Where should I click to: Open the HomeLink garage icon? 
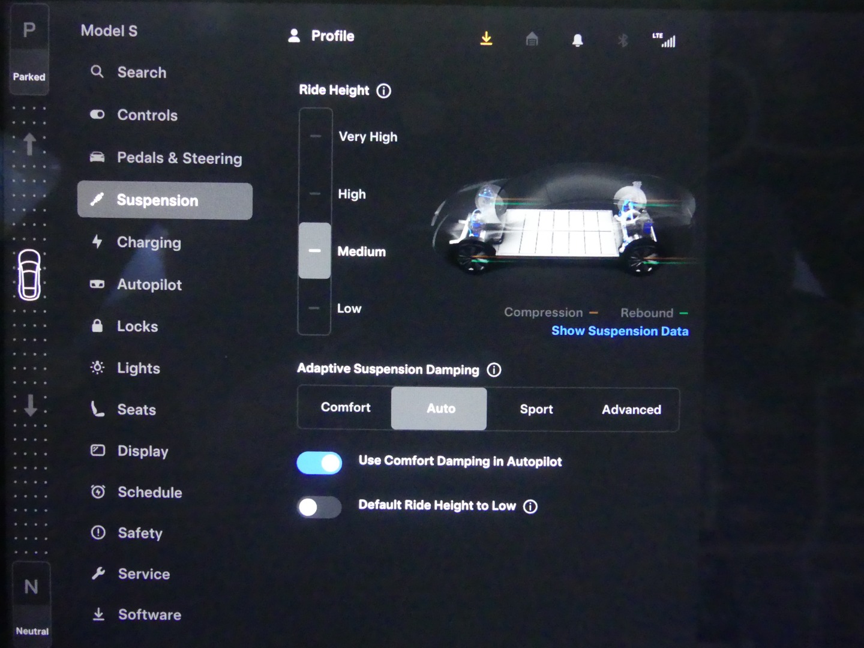tap(532, 40)
